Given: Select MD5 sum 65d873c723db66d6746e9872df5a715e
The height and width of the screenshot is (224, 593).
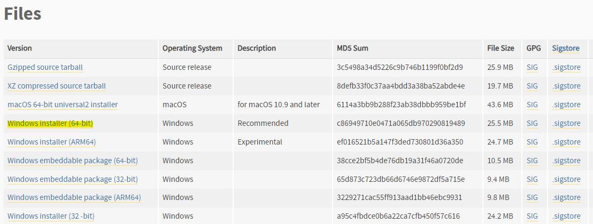Looking at the screenshot, I should point(401,179).
